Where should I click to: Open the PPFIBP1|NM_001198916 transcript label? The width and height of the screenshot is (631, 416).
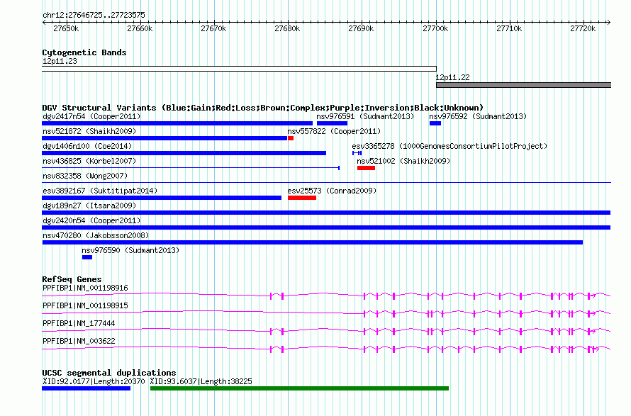85,288
